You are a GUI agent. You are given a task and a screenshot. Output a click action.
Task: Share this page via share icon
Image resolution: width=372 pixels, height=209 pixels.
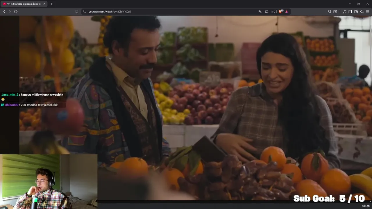pos(273,12)
